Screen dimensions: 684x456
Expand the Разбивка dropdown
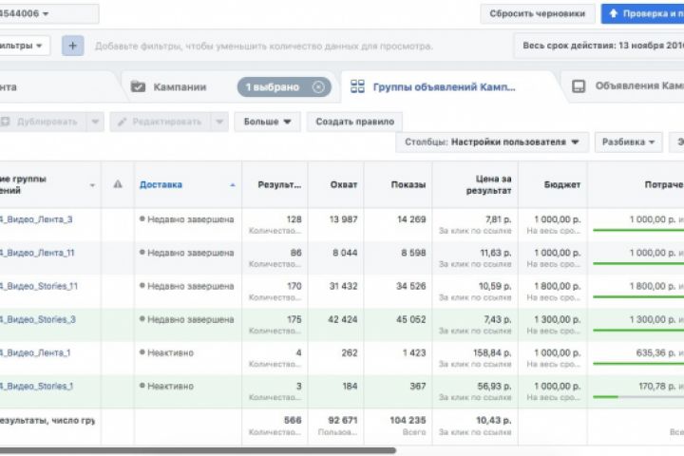[x=629, y=142]
